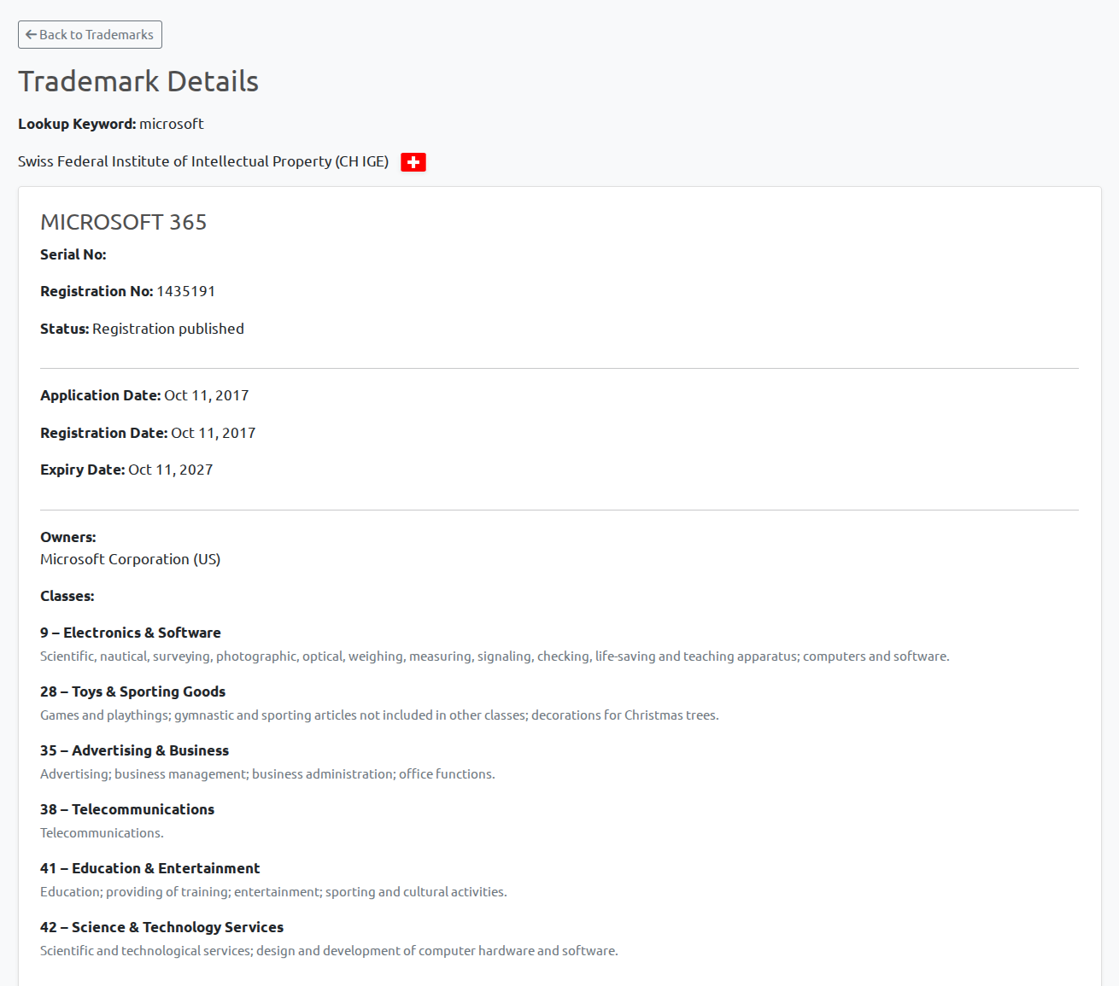Viewport: 1119px width, 986px height.
Task: Open the MICROSOFT 365 trademark title
Action: tap(123, 222)
